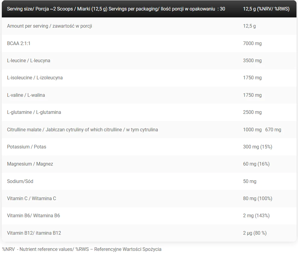This screenshot has height=253, width=298.
Task: Click the 60 mg (16%) magnesium value
Action: click(256, 164)
